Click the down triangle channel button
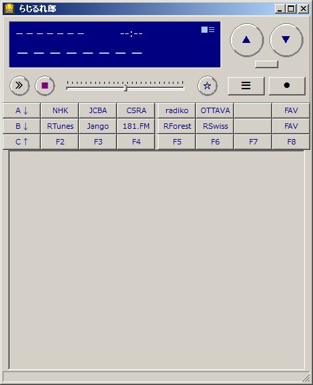The height and width of the screenshot is (385, 313). click(286, 40)
